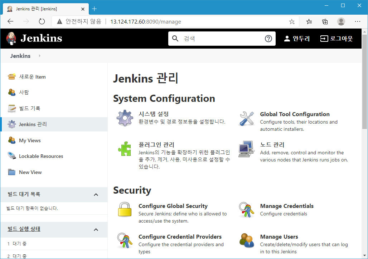Click the Jenkins header title text

41,38
